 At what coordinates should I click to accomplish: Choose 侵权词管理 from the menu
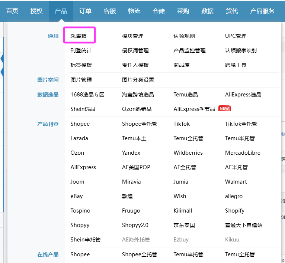135,50
